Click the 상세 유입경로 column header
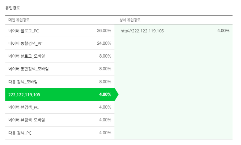This screenshot has width=241, height=145. click(130, 20)
